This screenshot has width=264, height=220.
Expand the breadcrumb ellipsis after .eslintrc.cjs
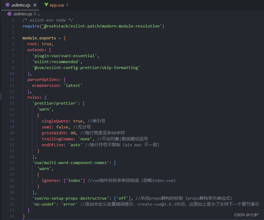click(38, 14)
